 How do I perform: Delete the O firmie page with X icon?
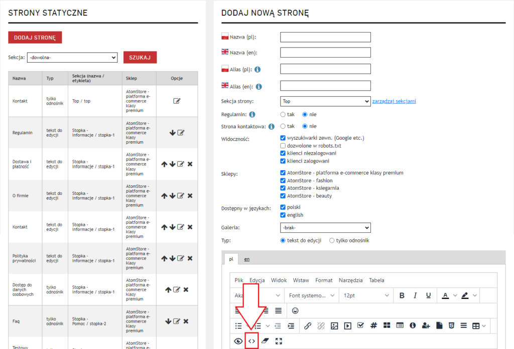tap(190, 196)
